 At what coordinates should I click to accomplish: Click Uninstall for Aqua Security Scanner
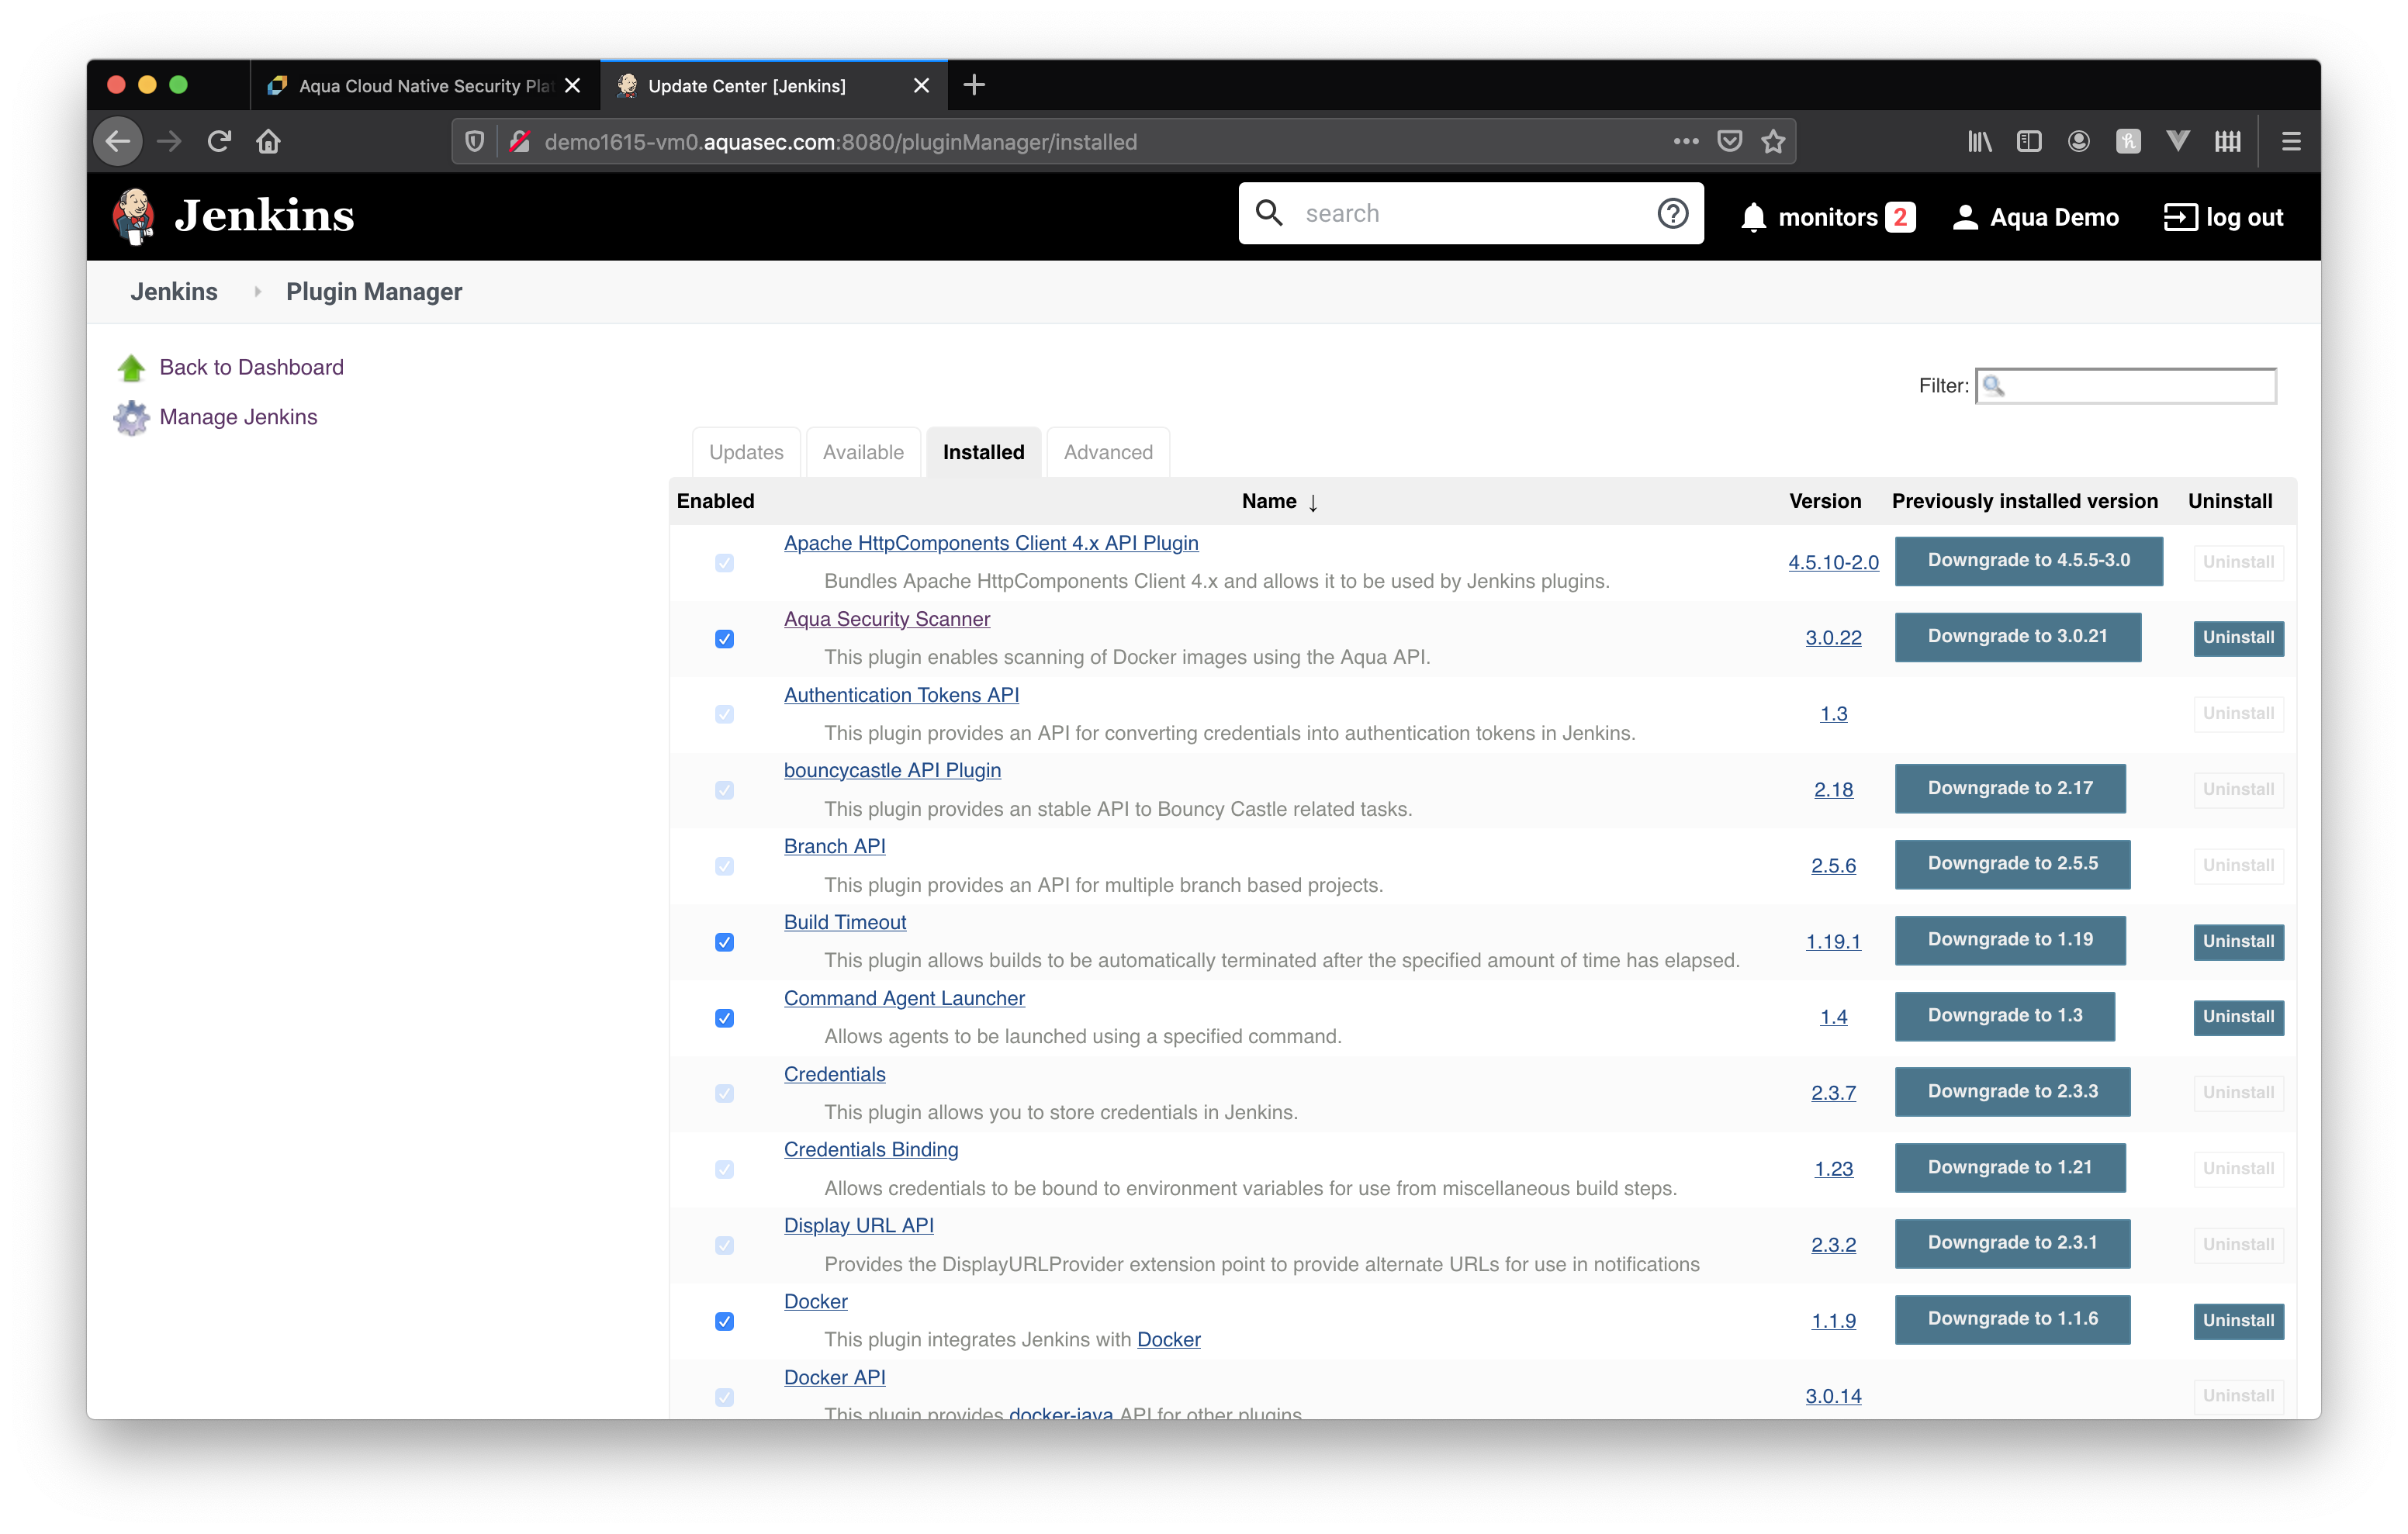(2240, 635)
